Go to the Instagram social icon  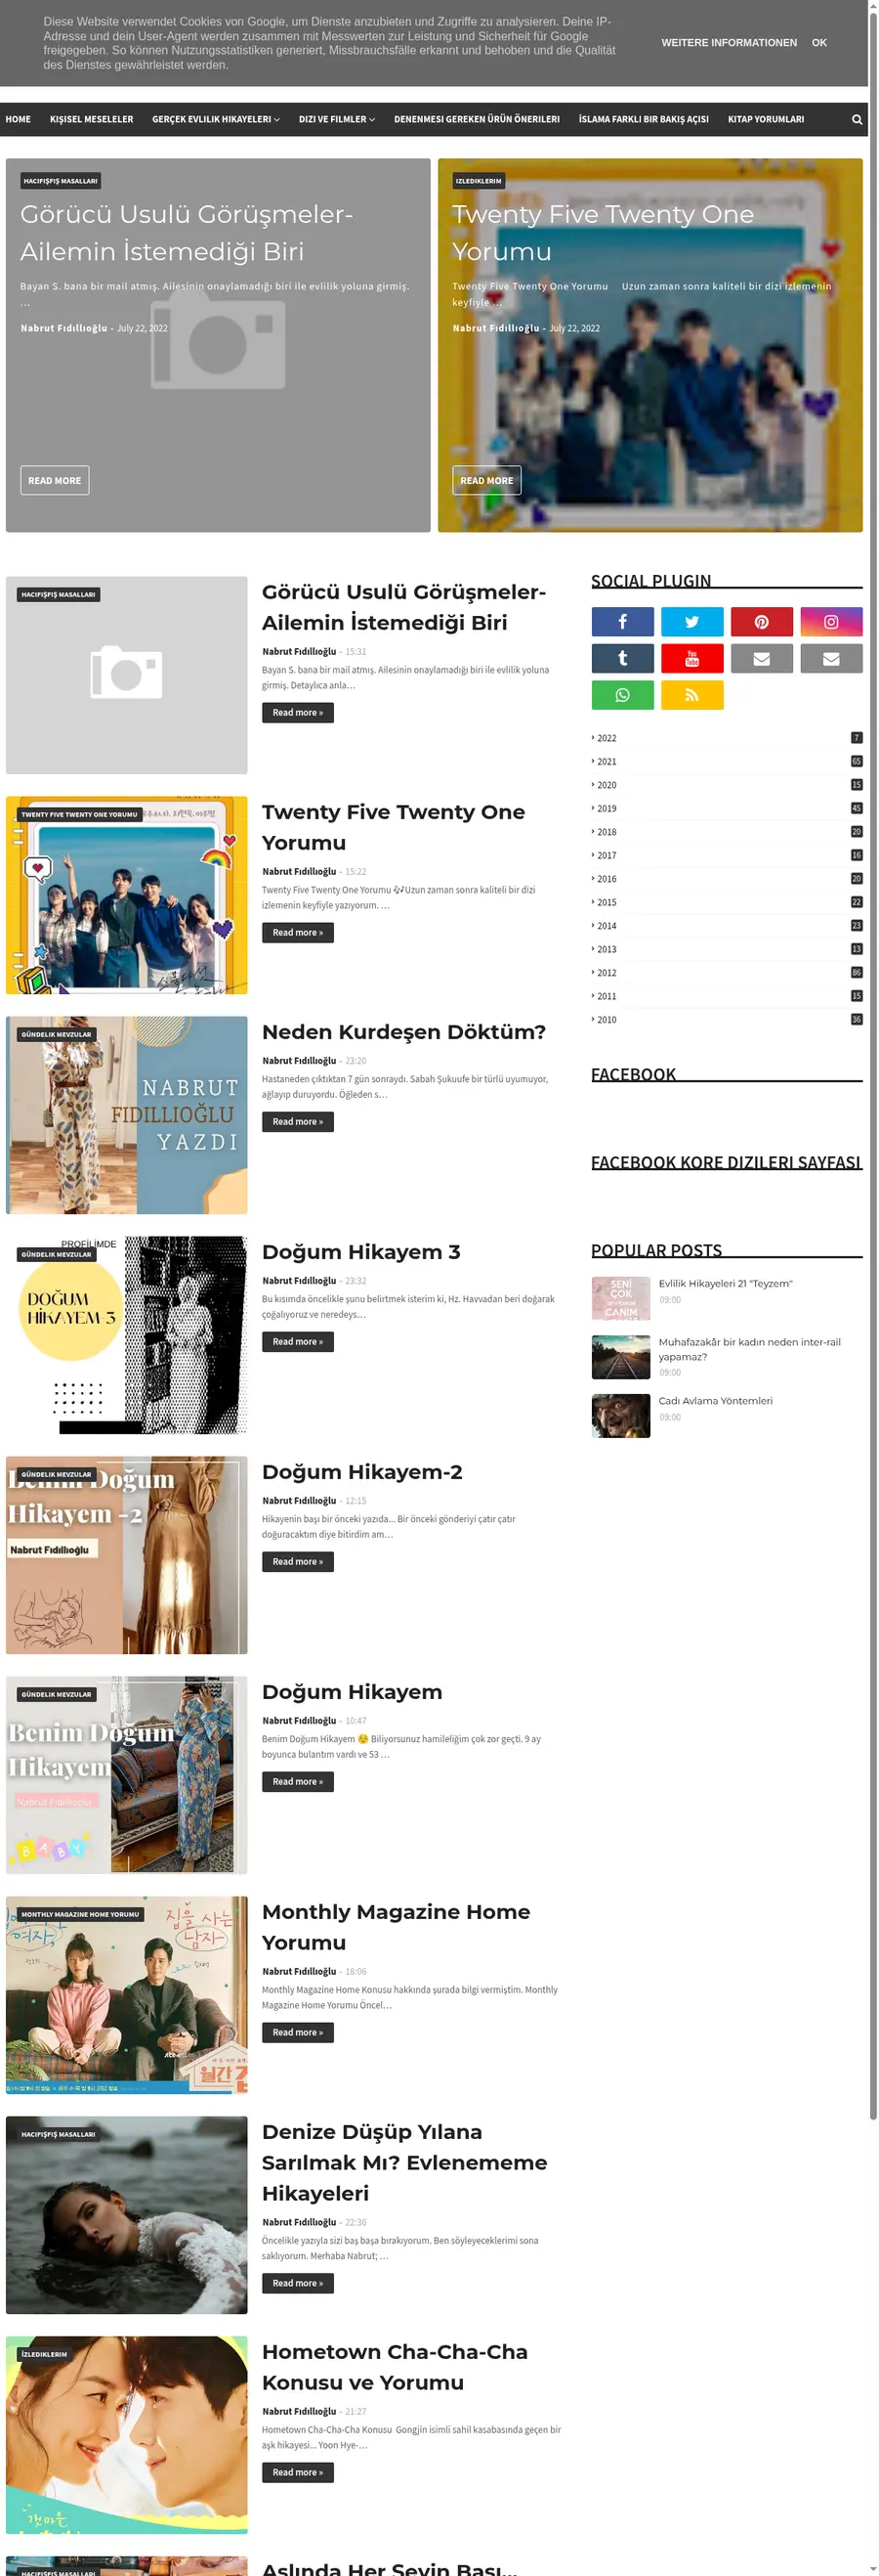831,622
